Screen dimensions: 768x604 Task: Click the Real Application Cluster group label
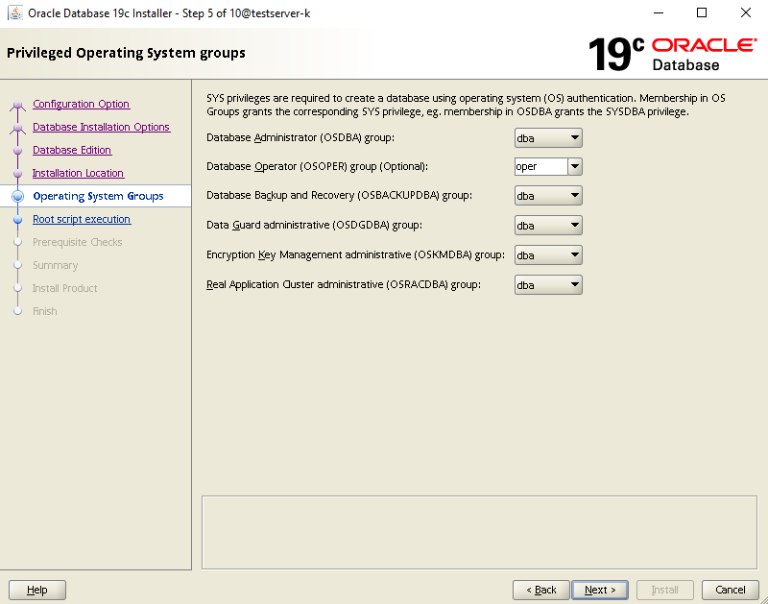(344, 284)
